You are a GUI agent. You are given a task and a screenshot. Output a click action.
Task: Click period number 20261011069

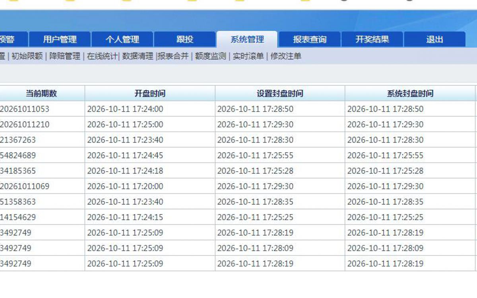click(25, 186)
